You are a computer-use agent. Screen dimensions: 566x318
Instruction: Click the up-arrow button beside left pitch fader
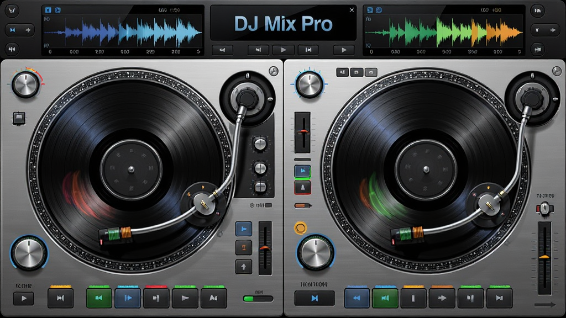click(244, 267)
